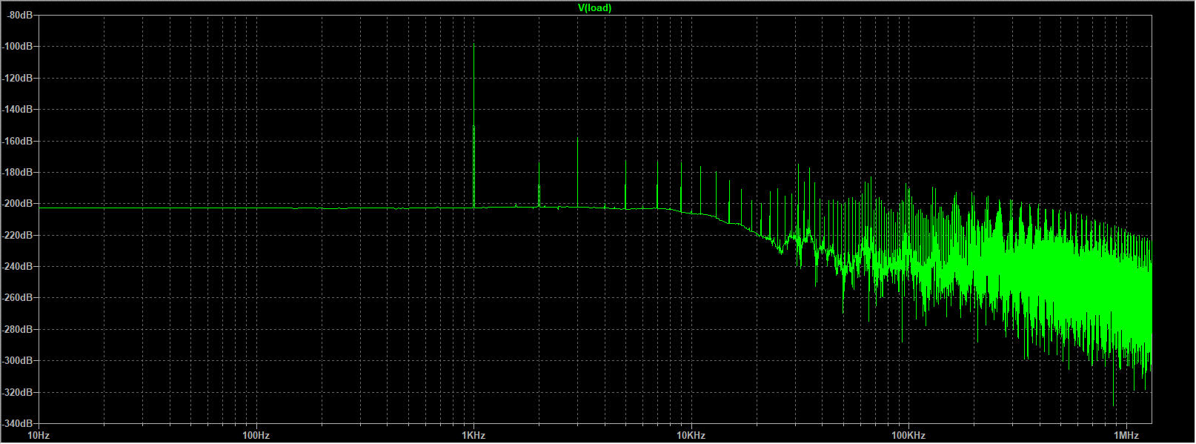Click the -200dB axis label
The height and width of the screenshot is (444, 1196).
click(18, 203)
